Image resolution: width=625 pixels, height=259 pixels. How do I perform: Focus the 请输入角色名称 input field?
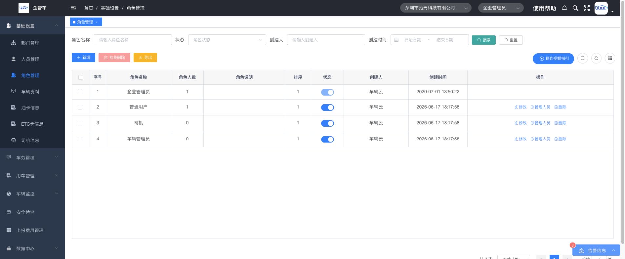pos(133,40)
